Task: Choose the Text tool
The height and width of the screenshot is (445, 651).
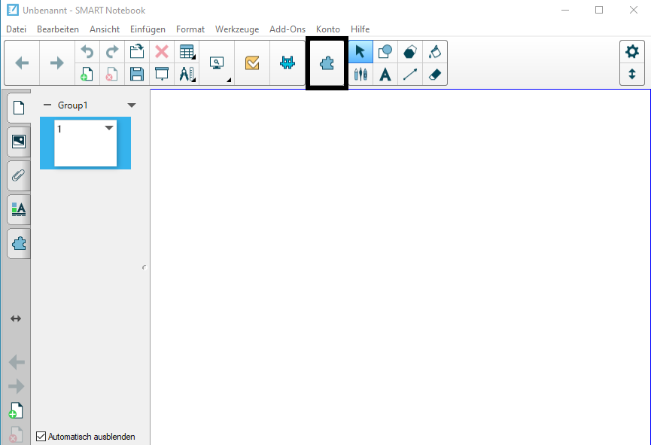Action: [385, 75]
